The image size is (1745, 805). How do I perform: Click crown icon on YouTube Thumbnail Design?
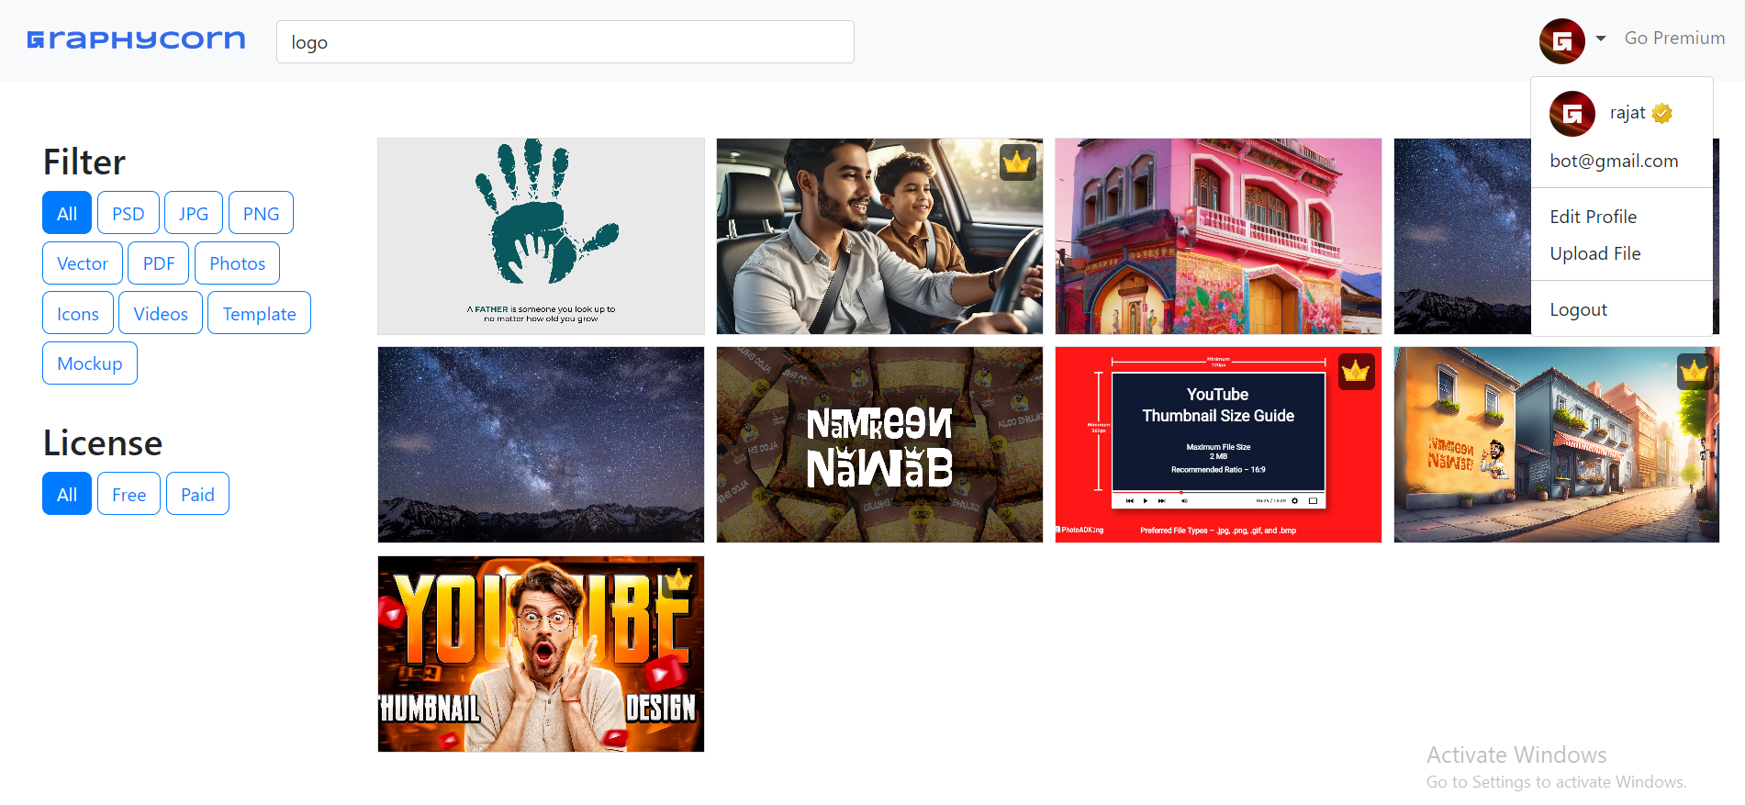[678, 580]
